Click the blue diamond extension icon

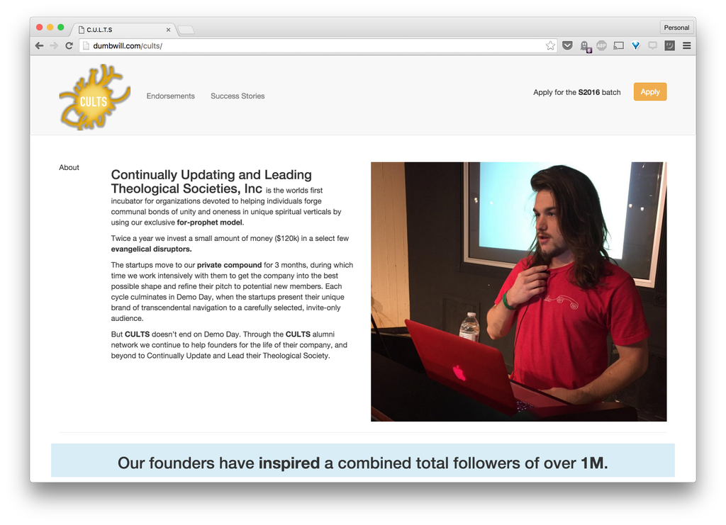pos(635,45)
